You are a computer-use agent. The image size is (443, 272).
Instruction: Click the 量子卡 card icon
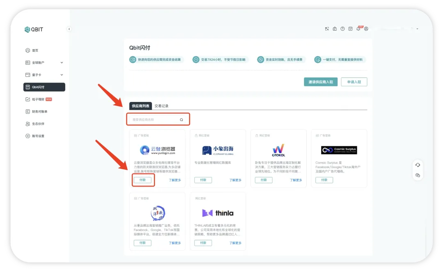28,75
